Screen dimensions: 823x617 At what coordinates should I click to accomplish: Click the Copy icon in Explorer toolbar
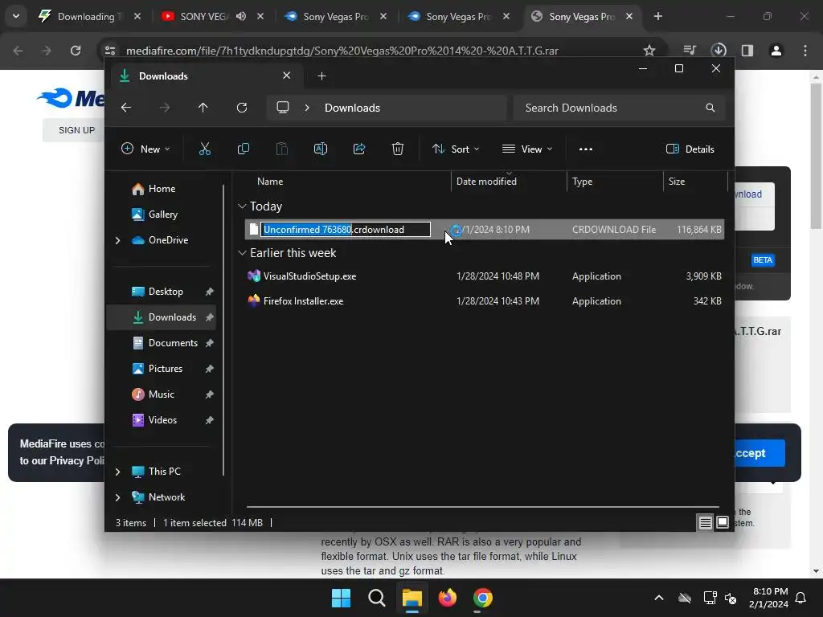tap(243, 149)
